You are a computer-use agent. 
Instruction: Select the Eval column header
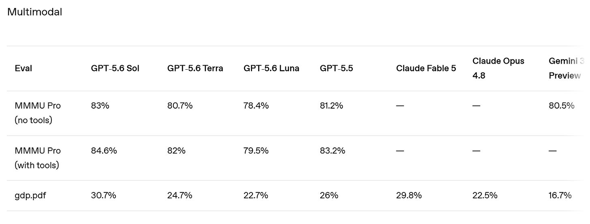coord(24,68)
